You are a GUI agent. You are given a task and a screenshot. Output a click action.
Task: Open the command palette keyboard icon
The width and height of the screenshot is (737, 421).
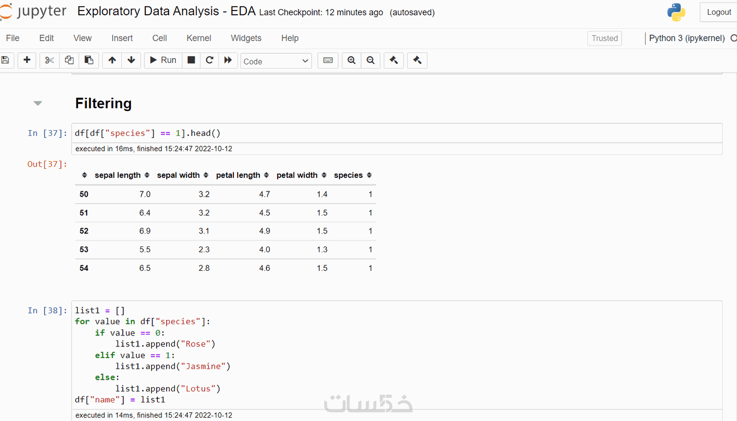[x=328, y=60]
